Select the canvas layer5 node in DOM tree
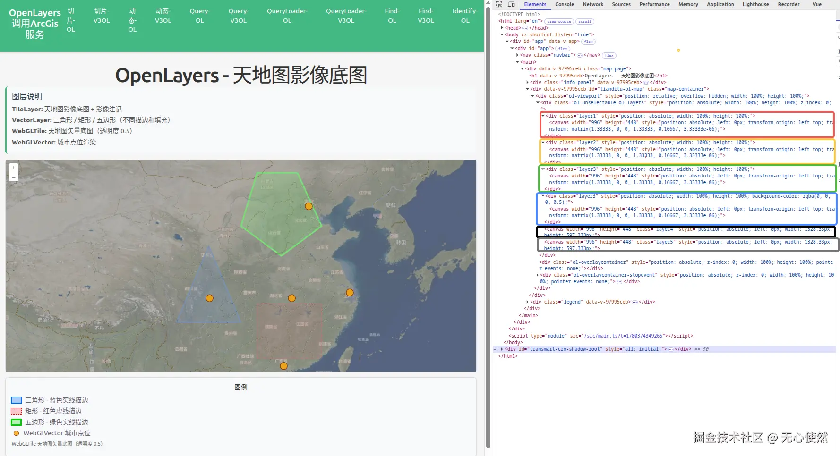The height and width of the screenshot is (456, 840). pos(688,245)
